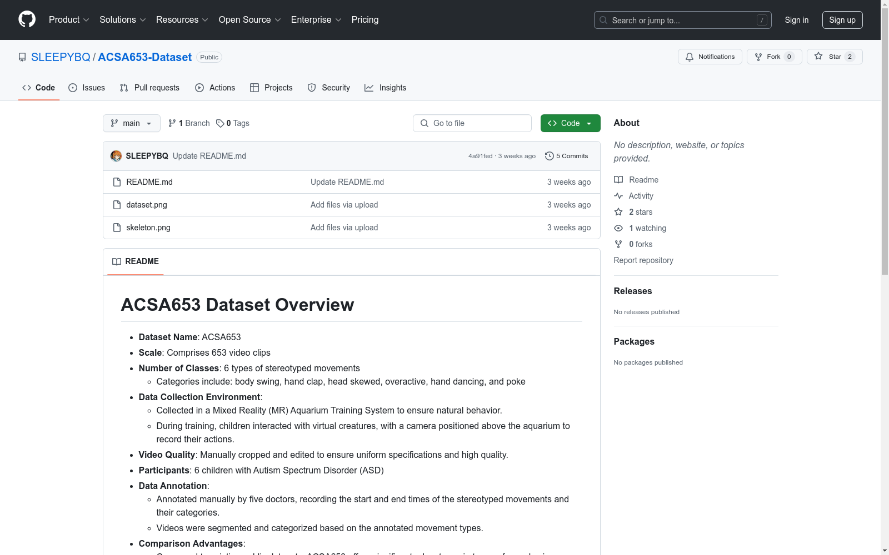Select the README tab heading

[136, 261]
